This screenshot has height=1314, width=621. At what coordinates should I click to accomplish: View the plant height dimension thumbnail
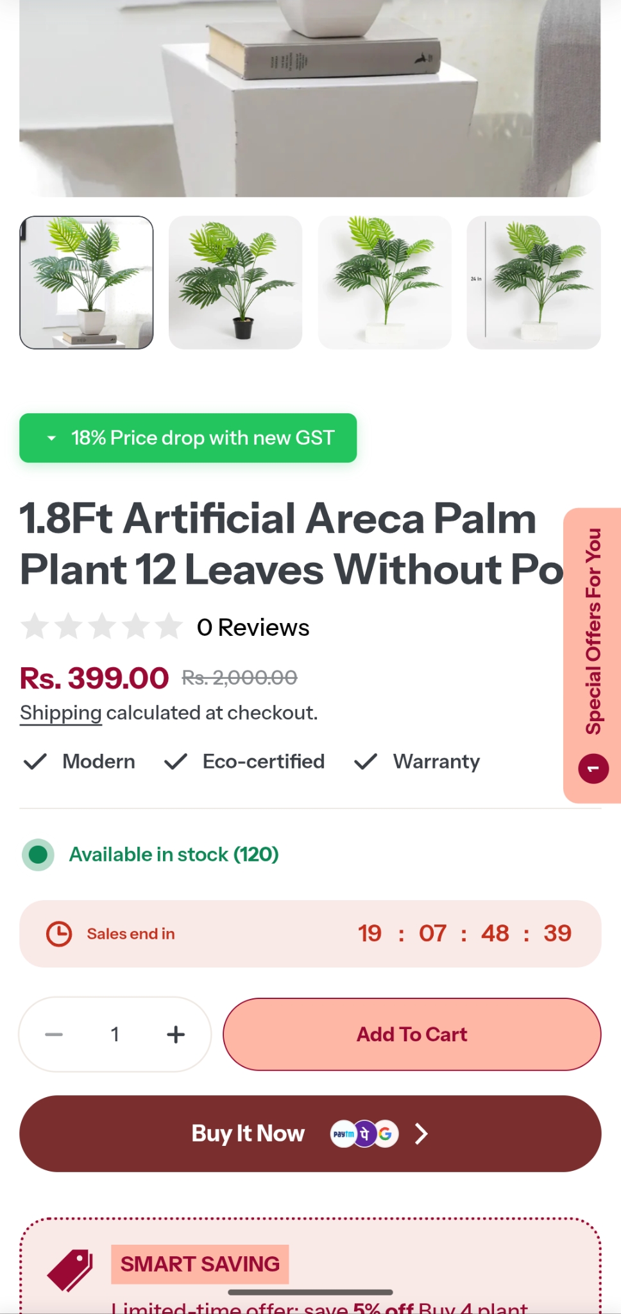(534, 283)
